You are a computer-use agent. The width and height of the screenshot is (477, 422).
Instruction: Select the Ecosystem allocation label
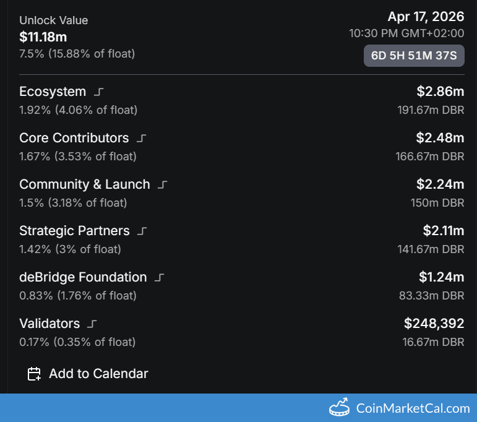[53, 92]
